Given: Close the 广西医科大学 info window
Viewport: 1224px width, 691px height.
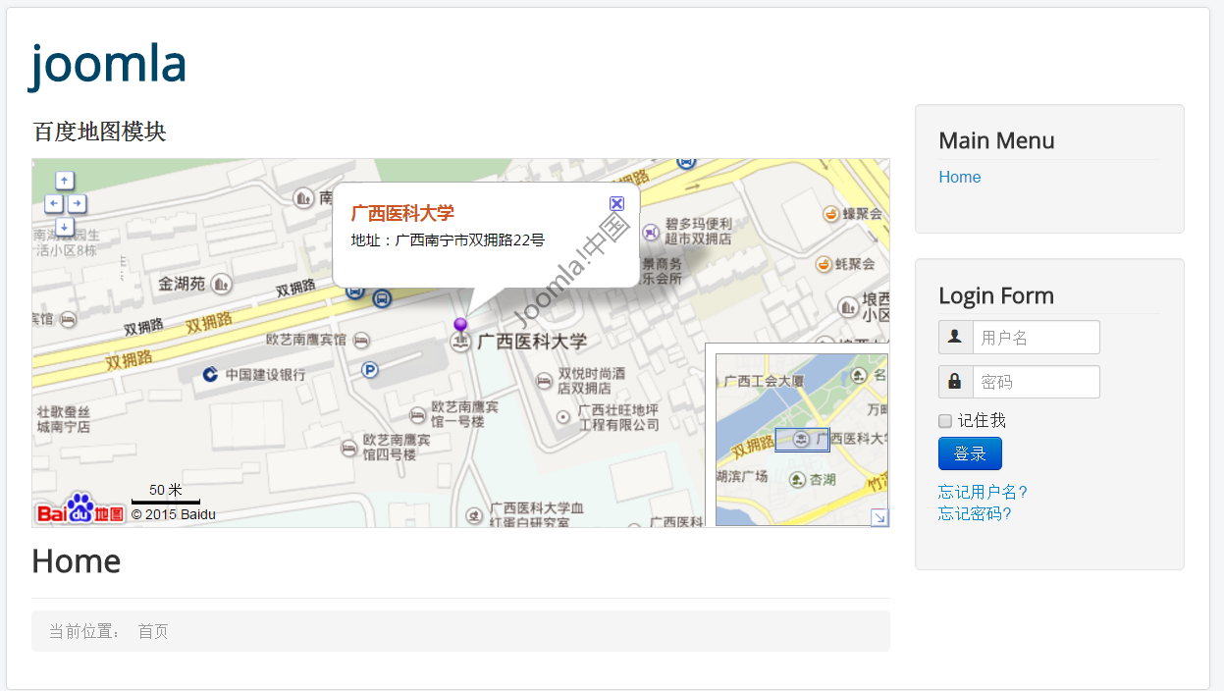Looking at the screenshot, I should tap(616, 203).
